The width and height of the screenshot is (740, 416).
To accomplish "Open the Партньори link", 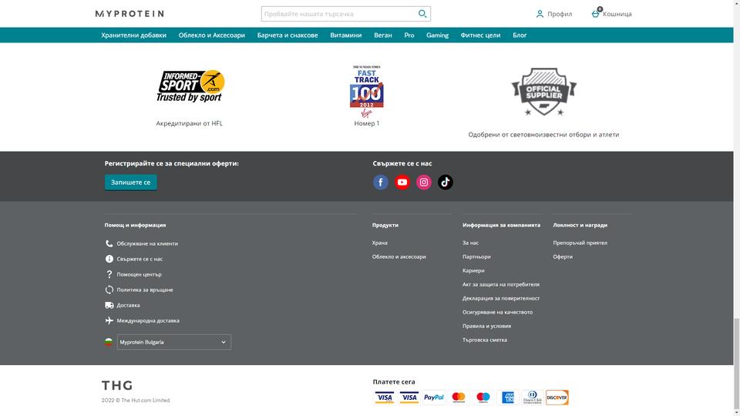I will coord(476,257).
